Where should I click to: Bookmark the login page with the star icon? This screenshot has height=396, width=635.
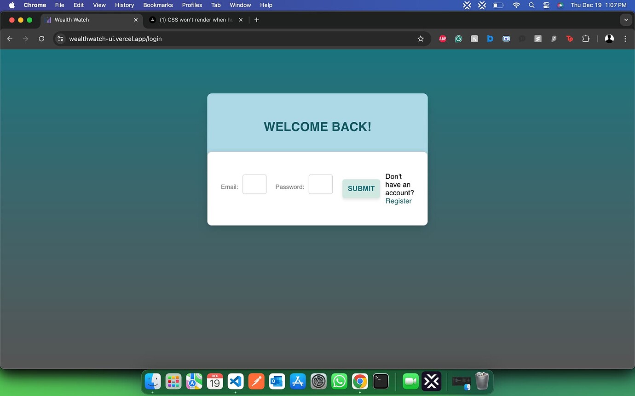point(420,39)
